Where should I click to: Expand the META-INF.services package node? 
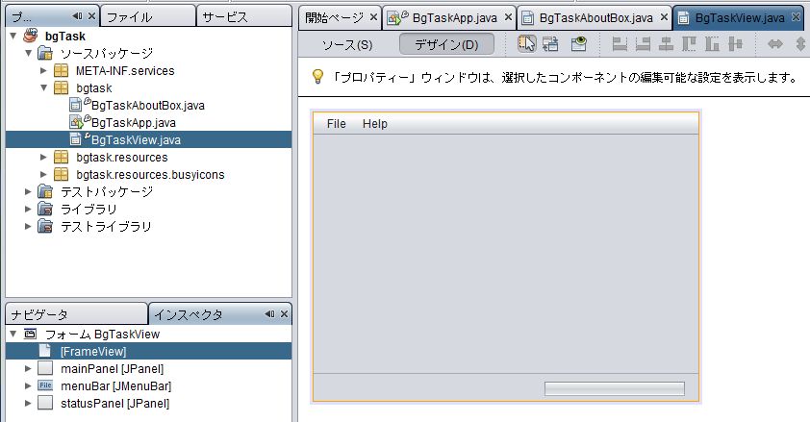44,70
